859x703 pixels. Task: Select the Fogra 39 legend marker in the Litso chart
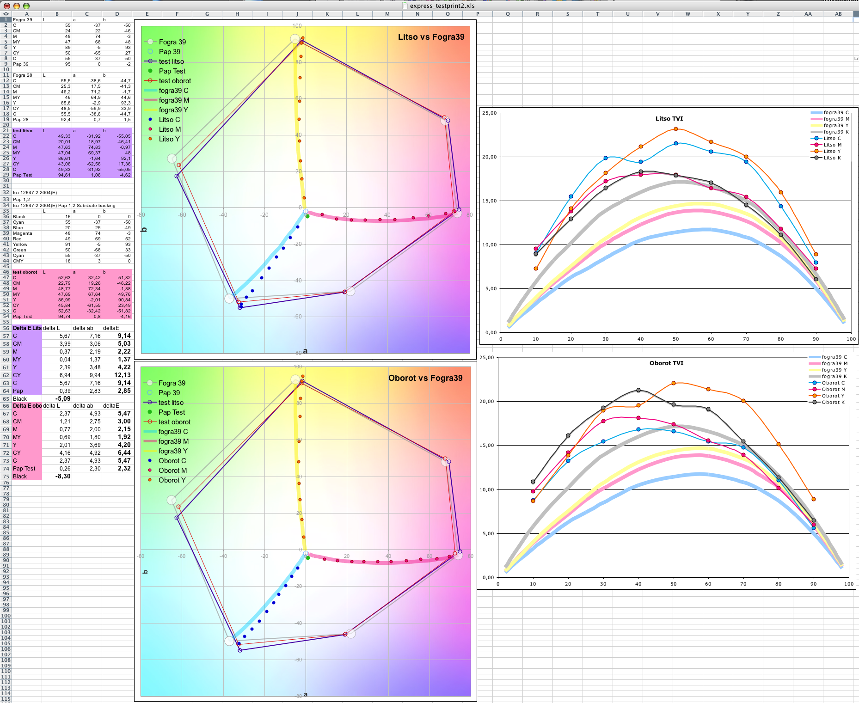coord(150,42)
